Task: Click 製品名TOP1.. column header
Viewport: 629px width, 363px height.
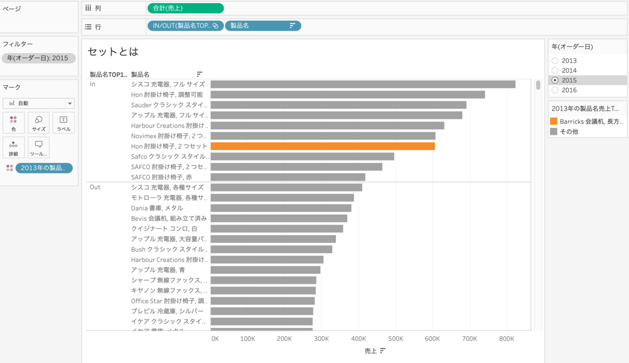Action: 109,74
